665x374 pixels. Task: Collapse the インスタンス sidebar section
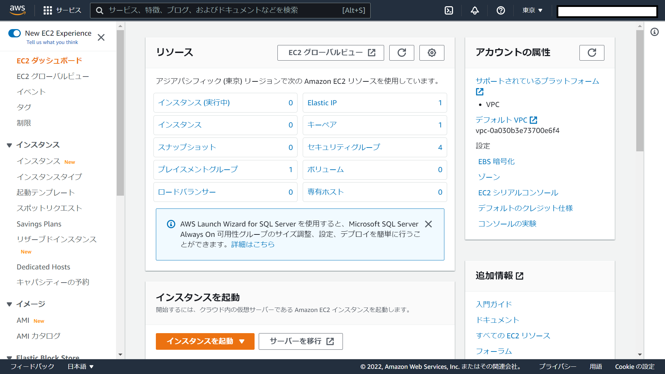[9, 145]
